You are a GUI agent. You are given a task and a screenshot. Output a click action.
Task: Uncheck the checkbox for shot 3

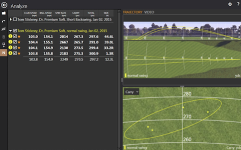pos(15,48)
